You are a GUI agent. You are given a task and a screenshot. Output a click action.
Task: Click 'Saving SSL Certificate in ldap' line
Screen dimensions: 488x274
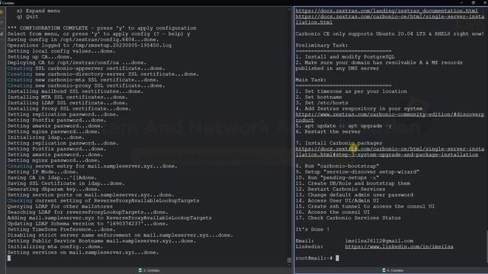(x=66, y=183)
